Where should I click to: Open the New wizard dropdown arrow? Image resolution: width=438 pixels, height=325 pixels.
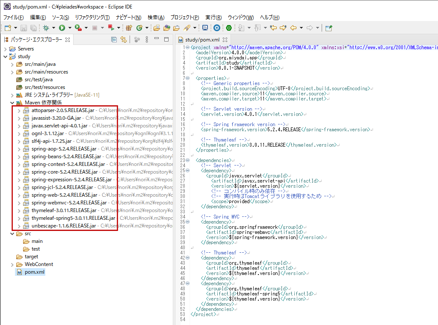click(15, 28)
